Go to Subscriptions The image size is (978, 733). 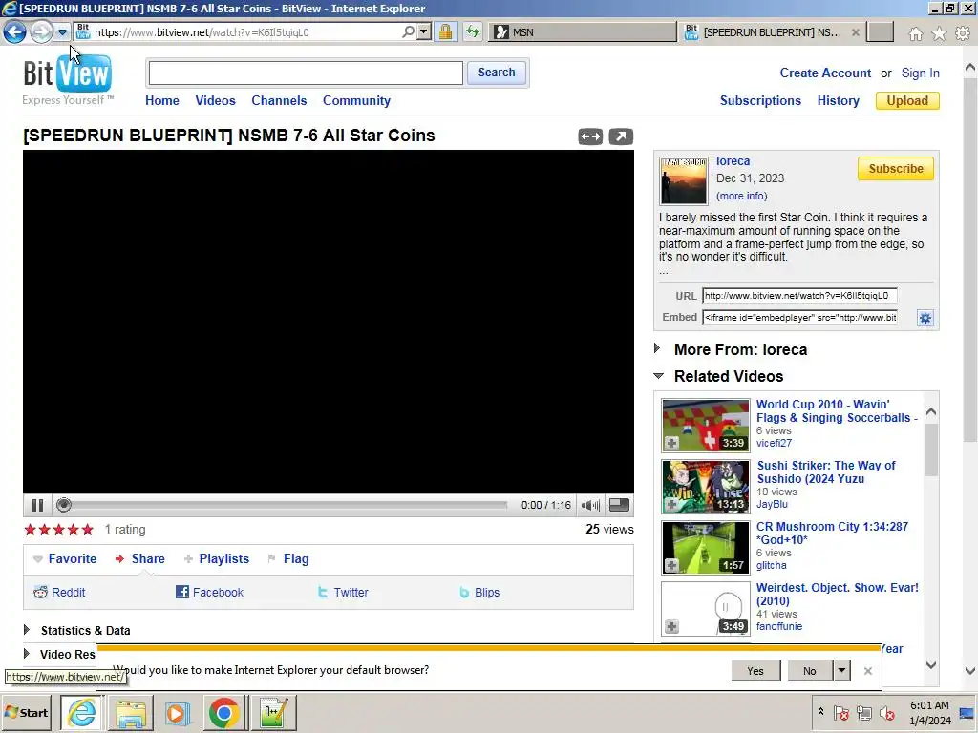pos(760,100)
